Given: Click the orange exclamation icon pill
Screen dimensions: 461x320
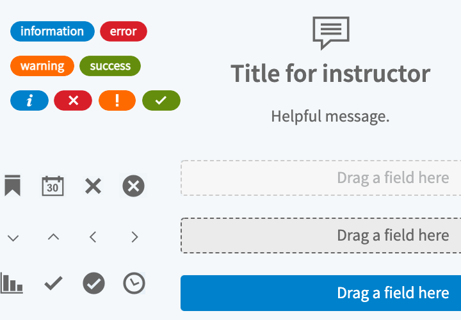Looking at the screenshot, I should 117,100.
